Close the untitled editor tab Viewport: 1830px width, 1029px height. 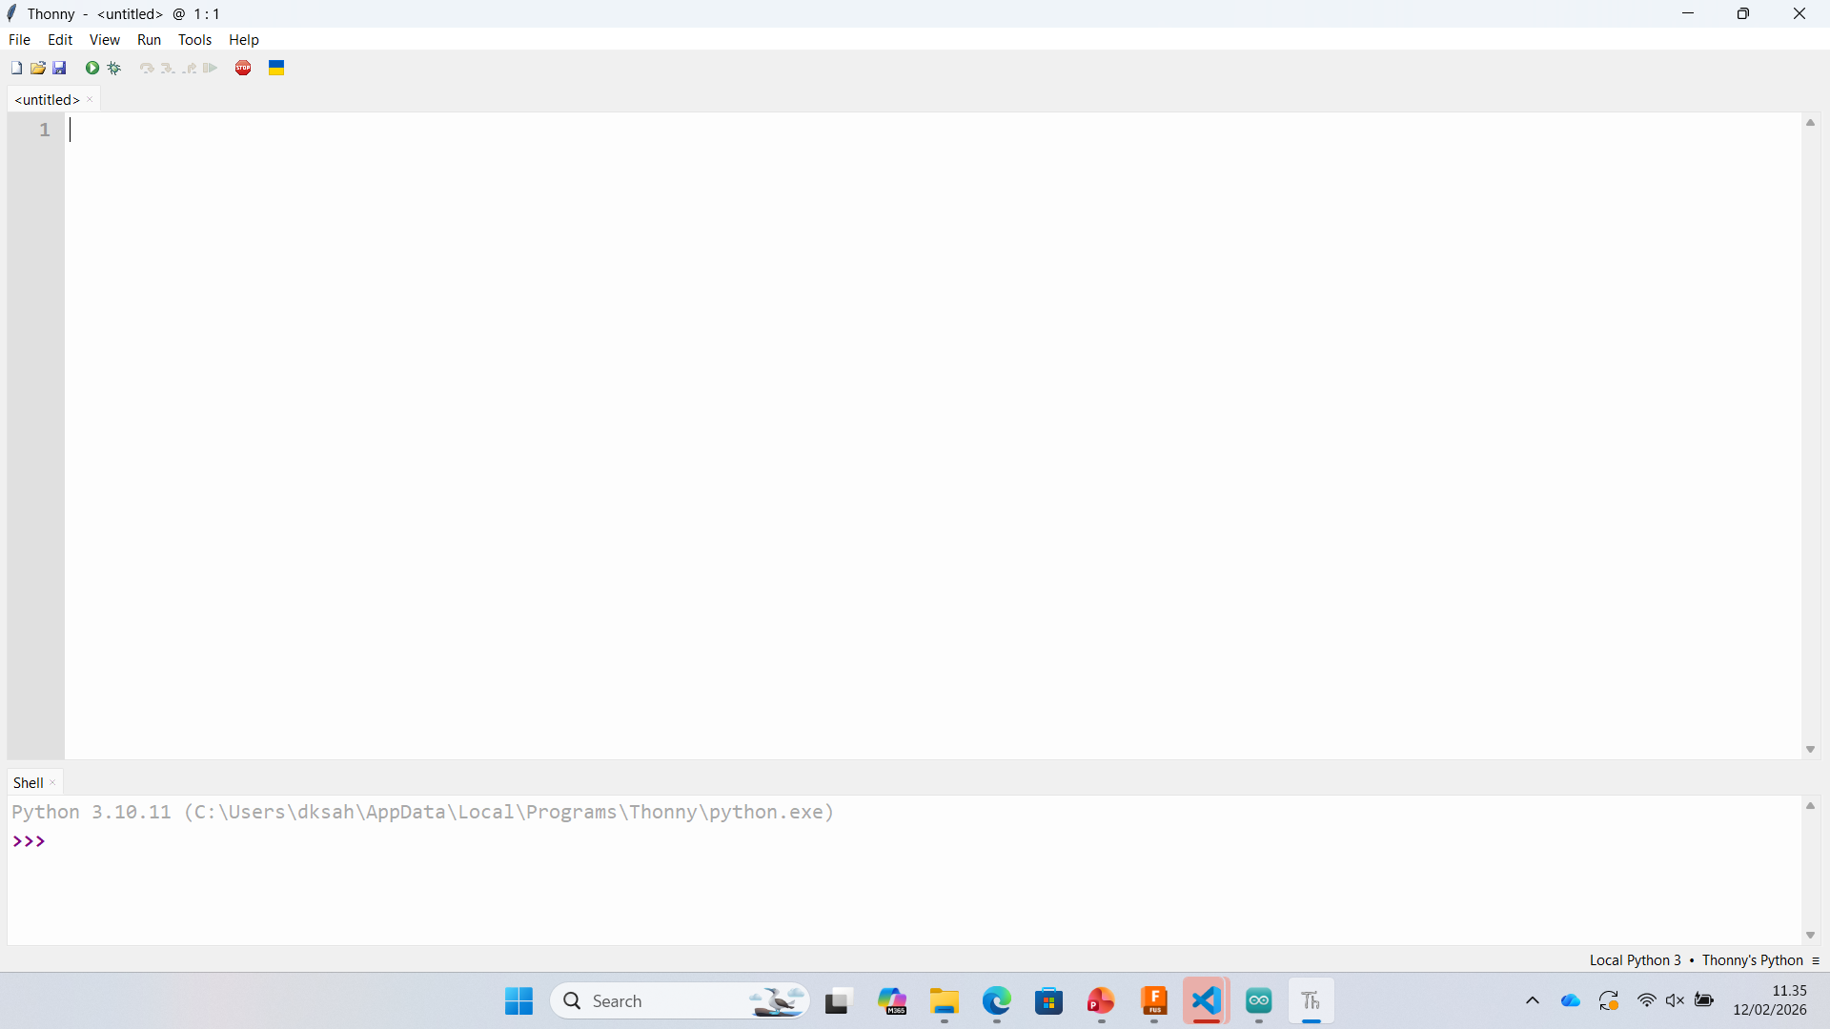coord(91,99)
